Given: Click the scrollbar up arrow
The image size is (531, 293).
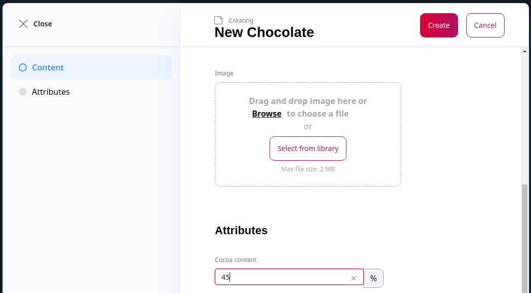Looking at the screenshot, I should click(x=524, y=51).
